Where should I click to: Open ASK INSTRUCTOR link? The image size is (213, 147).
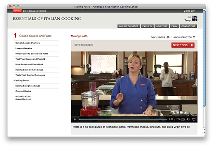pos(182,37)
